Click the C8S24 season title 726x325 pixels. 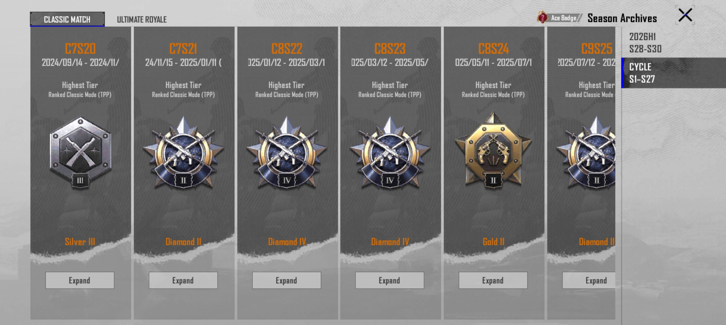click(x=493, y=48)
